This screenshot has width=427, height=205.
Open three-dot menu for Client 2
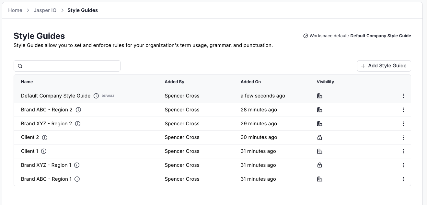tap(403, 138)
